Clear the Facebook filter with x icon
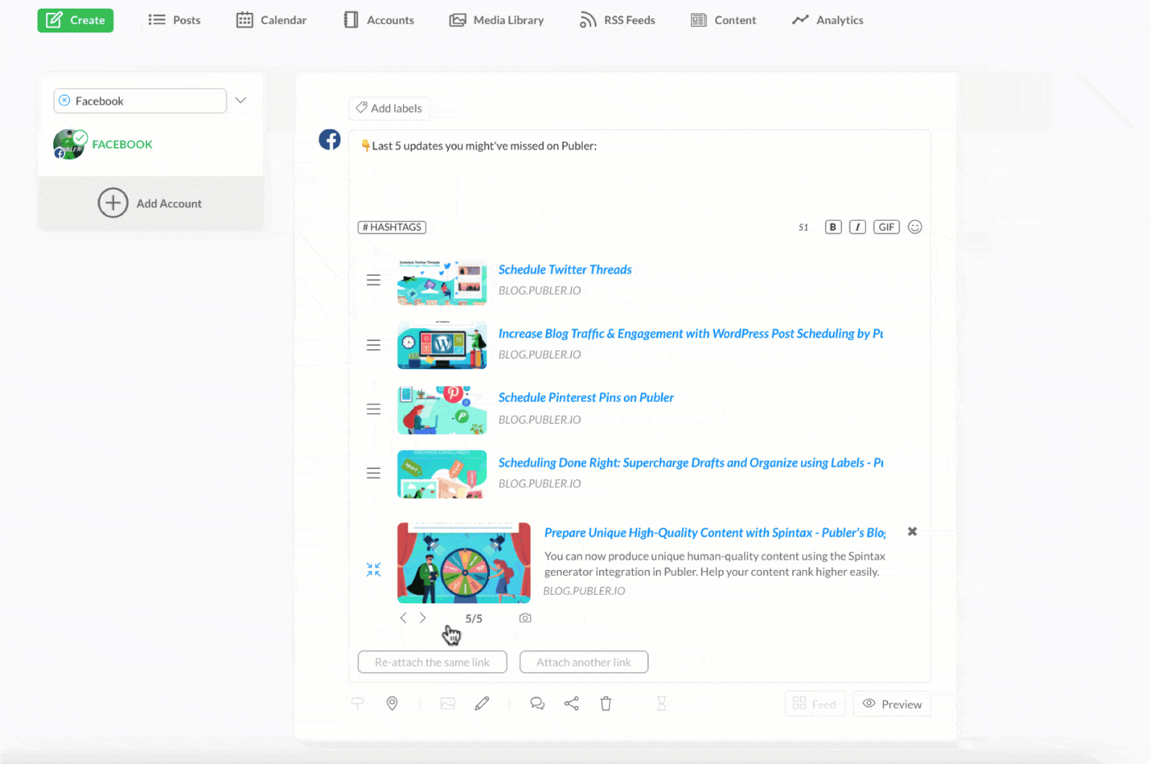The height and width of the screenshot is (764, 1150). point(64,101)
